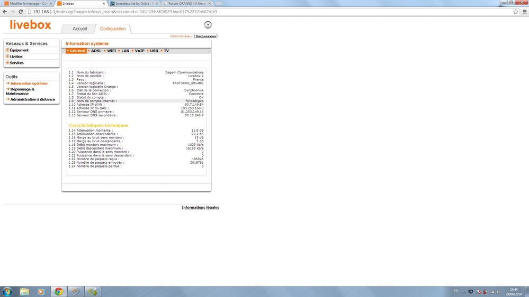
Task: Close the Forum ORANGE tab
Action: pyautogui.click(x=210, y=3)
